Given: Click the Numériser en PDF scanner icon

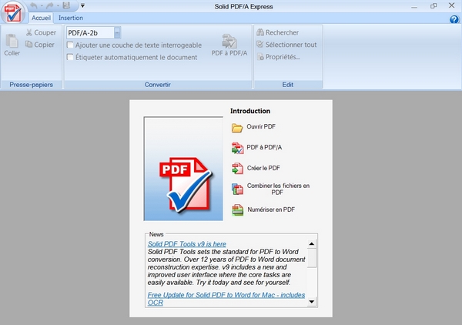Looking at the screenshot, I should (237, 210).
